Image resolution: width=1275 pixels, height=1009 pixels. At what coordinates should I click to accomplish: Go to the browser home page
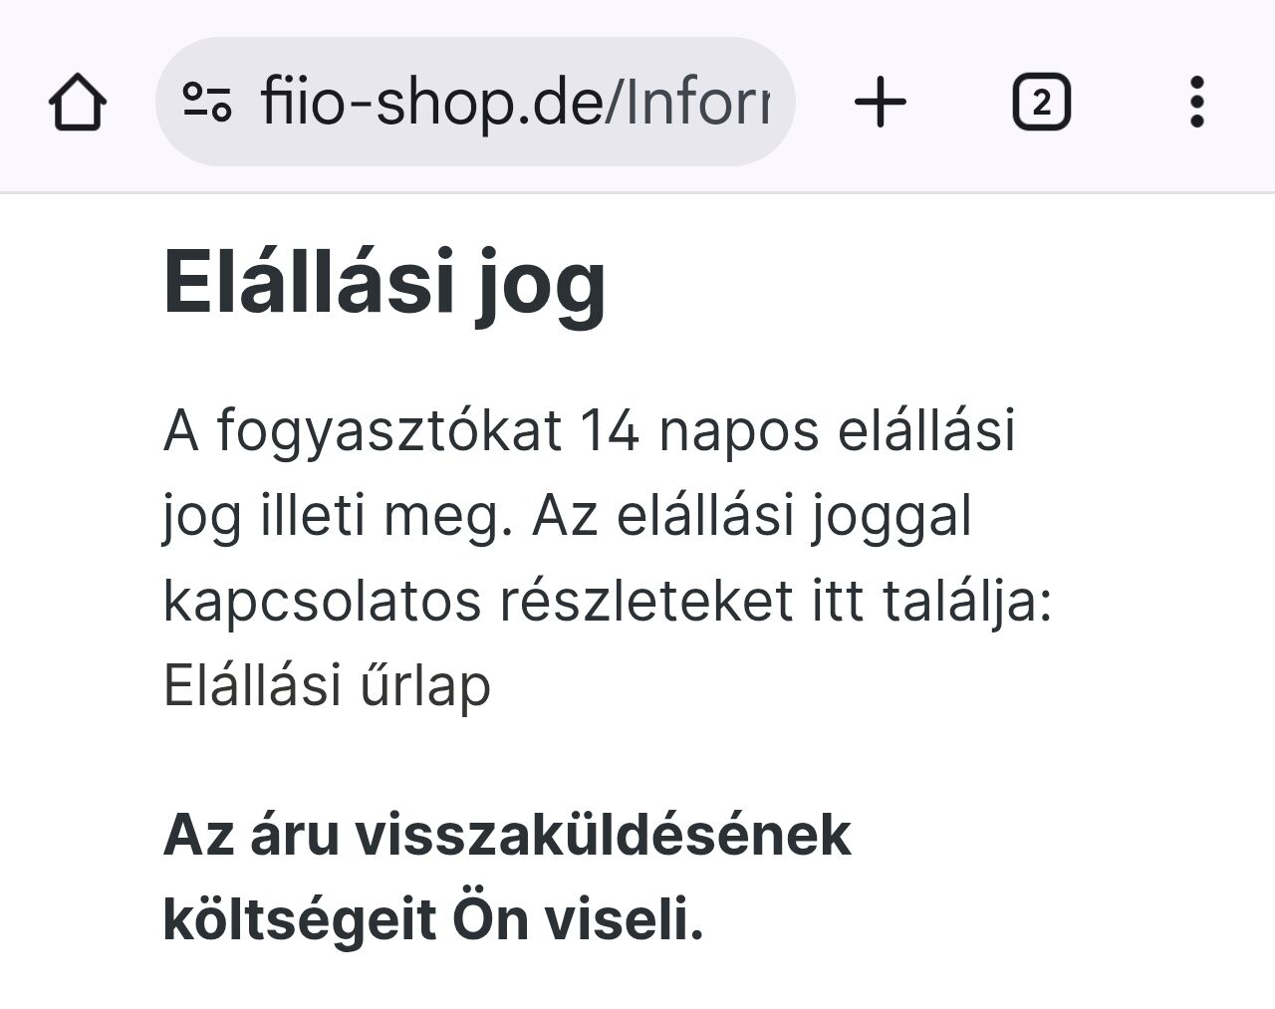click(x=78, y=103)
